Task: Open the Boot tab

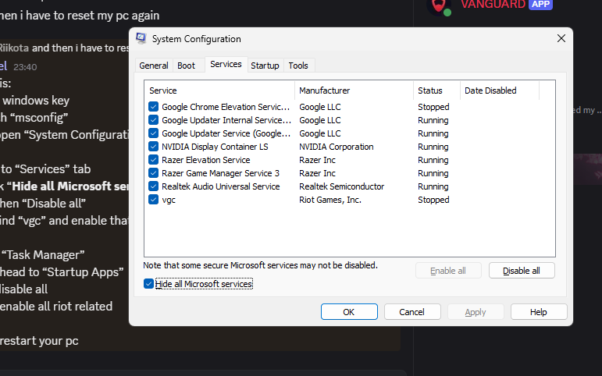Action: pyautogui.click(x=186, y=66)
